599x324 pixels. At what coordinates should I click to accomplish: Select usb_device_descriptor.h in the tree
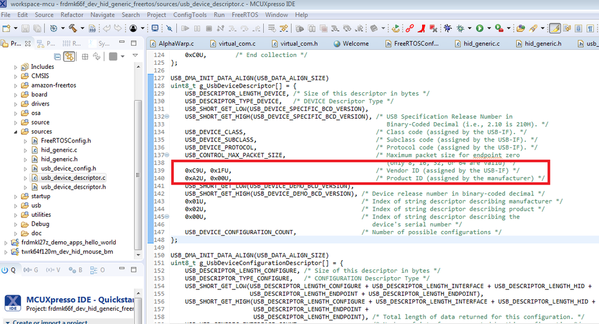(x=73, y=187)
